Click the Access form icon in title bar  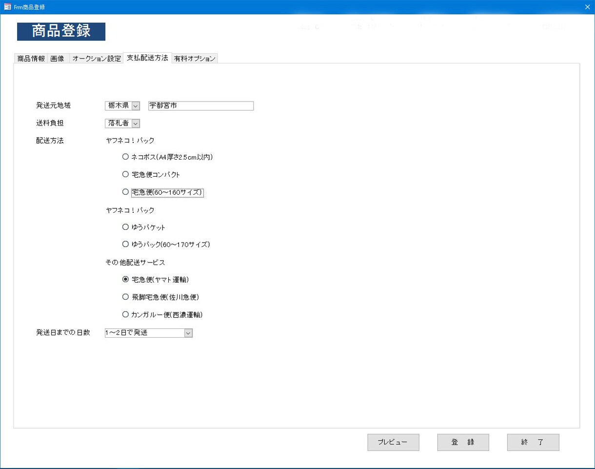tap(8, 7)
